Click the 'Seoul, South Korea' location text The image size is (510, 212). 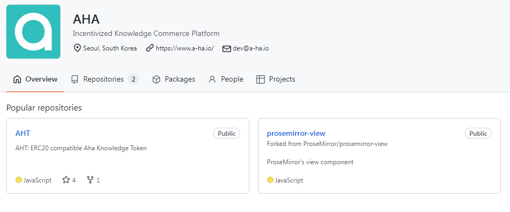110,48
